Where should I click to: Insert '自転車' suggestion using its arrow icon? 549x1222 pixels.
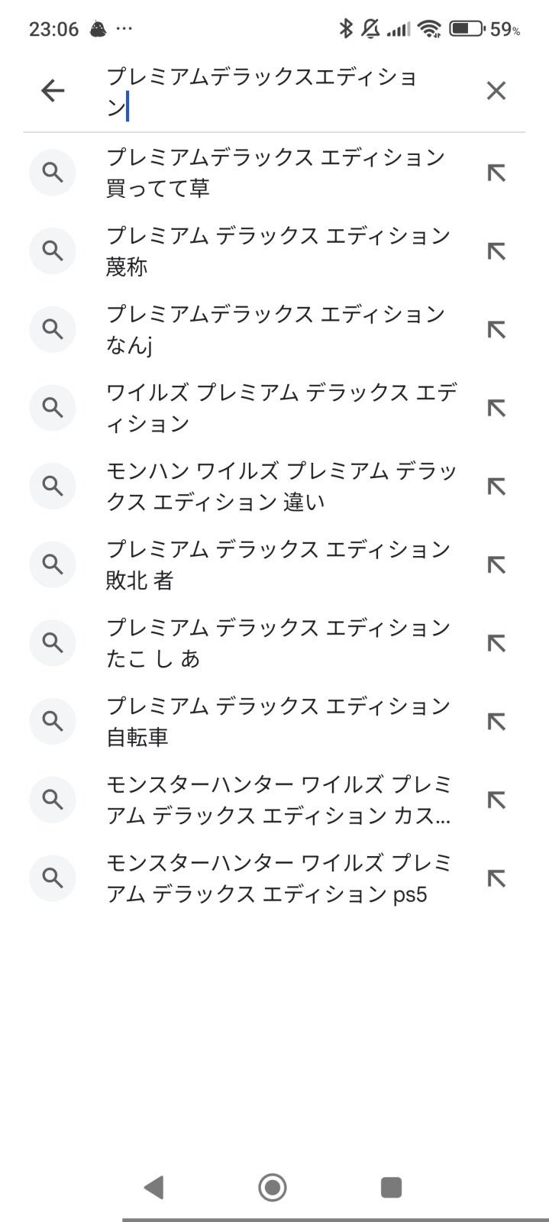click(x=496, y=721)
